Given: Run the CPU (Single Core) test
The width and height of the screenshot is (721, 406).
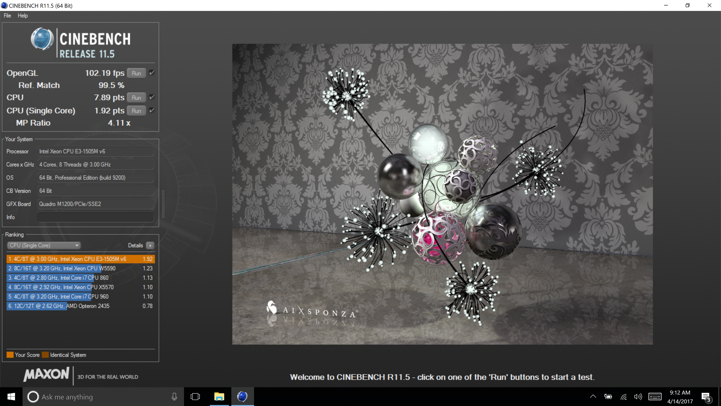Looking at the screenshot, I should pos(136,111).
